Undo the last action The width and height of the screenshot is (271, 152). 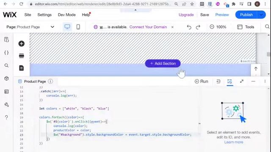click(189, 27)
